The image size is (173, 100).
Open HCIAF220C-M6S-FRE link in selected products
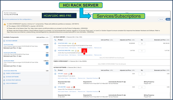point(64,51)
